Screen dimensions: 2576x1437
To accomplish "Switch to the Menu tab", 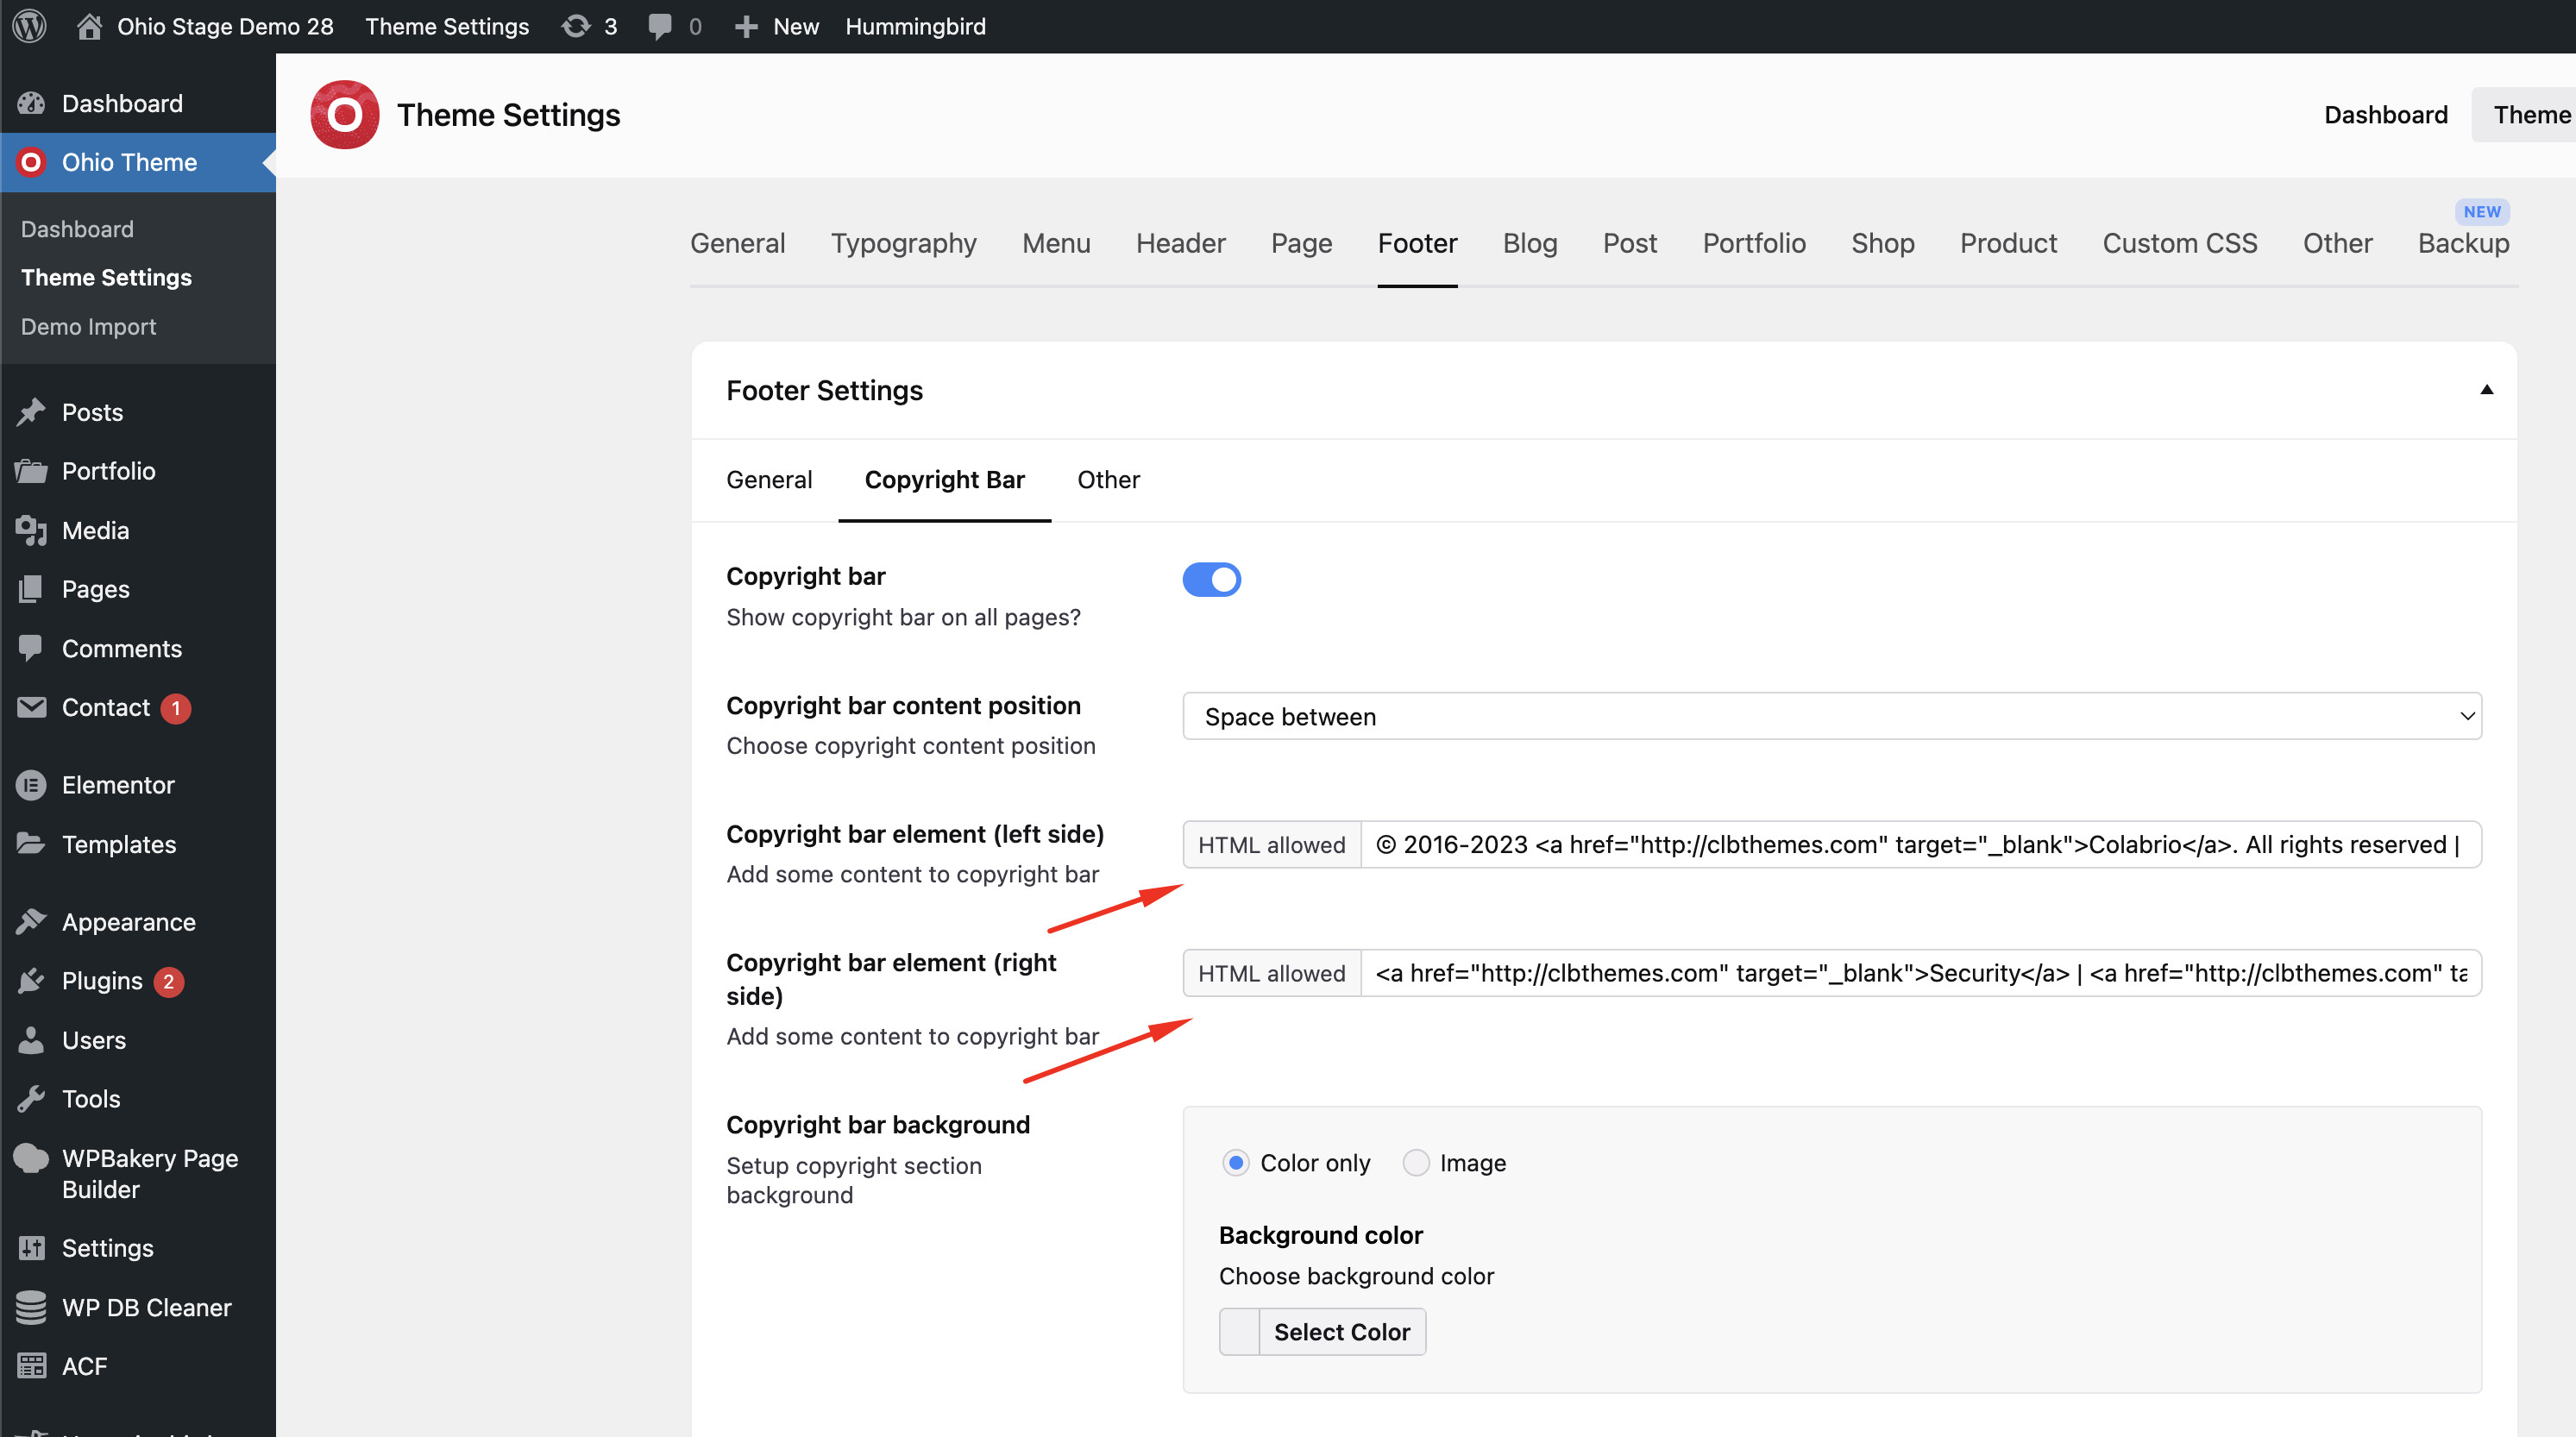I will (x=1056, y=243).
